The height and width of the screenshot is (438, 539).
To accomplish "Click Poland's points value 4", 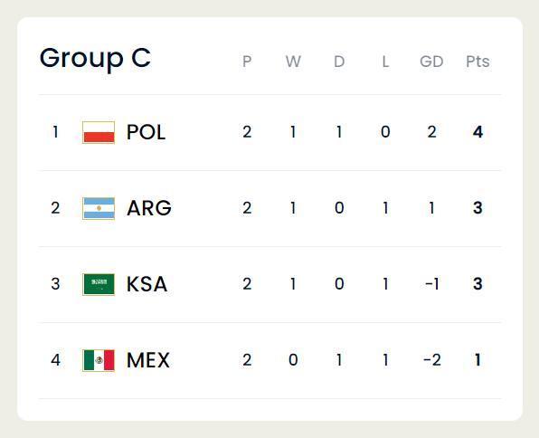I will pos(478,132).
